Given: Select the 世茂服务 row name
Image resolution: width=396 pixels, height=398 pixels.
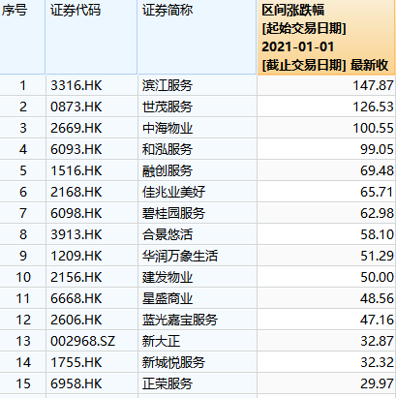Looking at the screenshot, I should click(198, 107).
